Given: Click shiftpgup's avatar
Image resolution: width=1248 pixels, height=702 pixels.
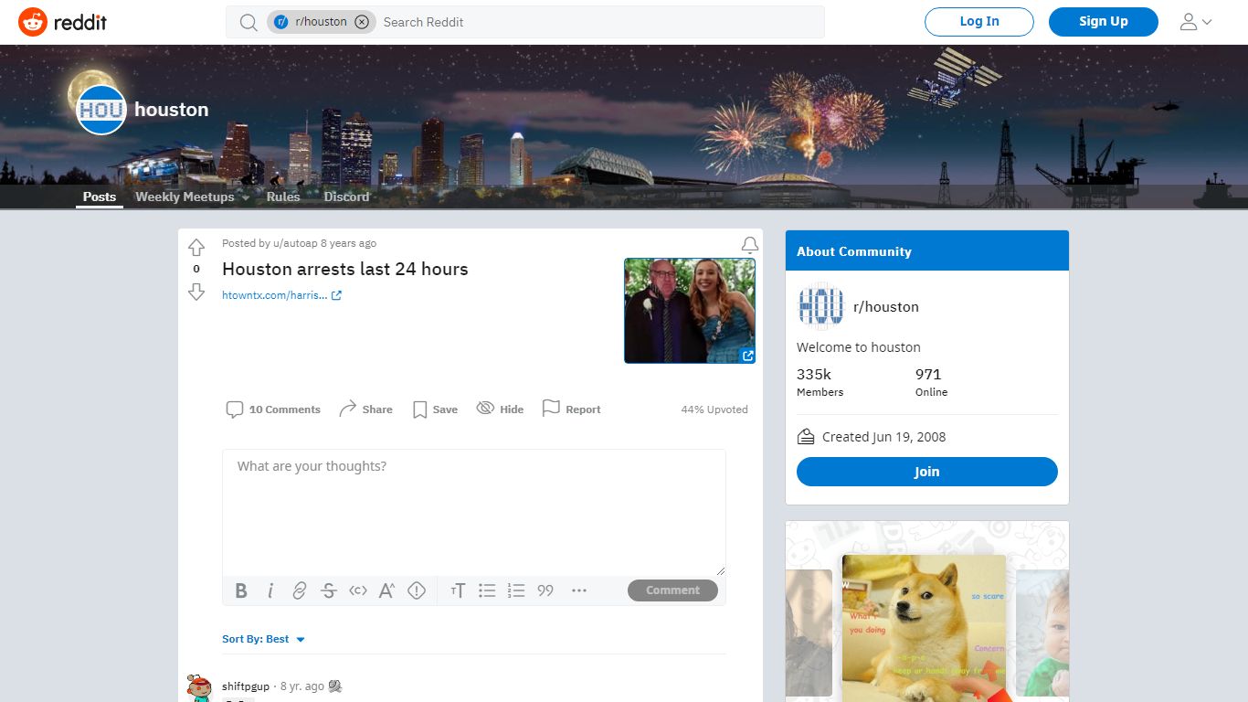Looking at the screenshot, I should click(199, 688).
